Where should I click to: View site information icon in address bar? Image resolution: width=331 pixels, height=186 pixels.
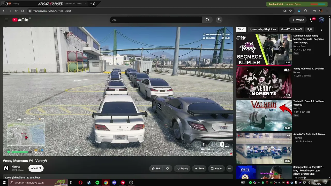30,11
